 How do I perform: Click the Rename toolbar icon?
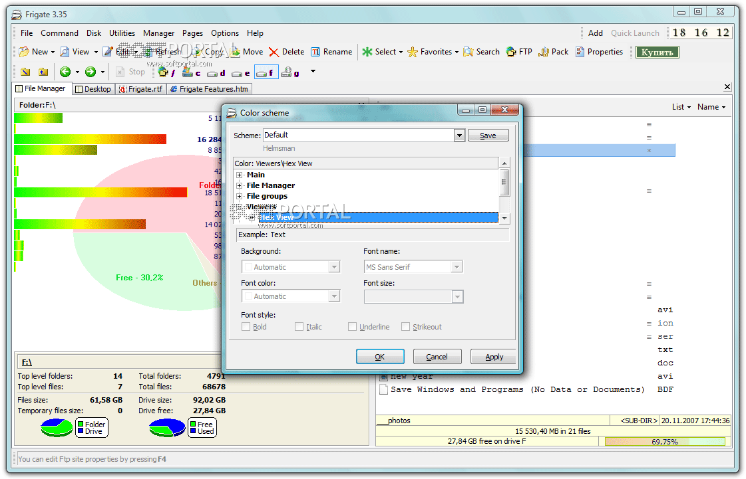click(315, 52)
